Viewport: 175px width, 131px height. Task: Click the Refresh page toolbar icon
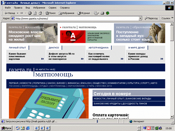pos(35,13)
